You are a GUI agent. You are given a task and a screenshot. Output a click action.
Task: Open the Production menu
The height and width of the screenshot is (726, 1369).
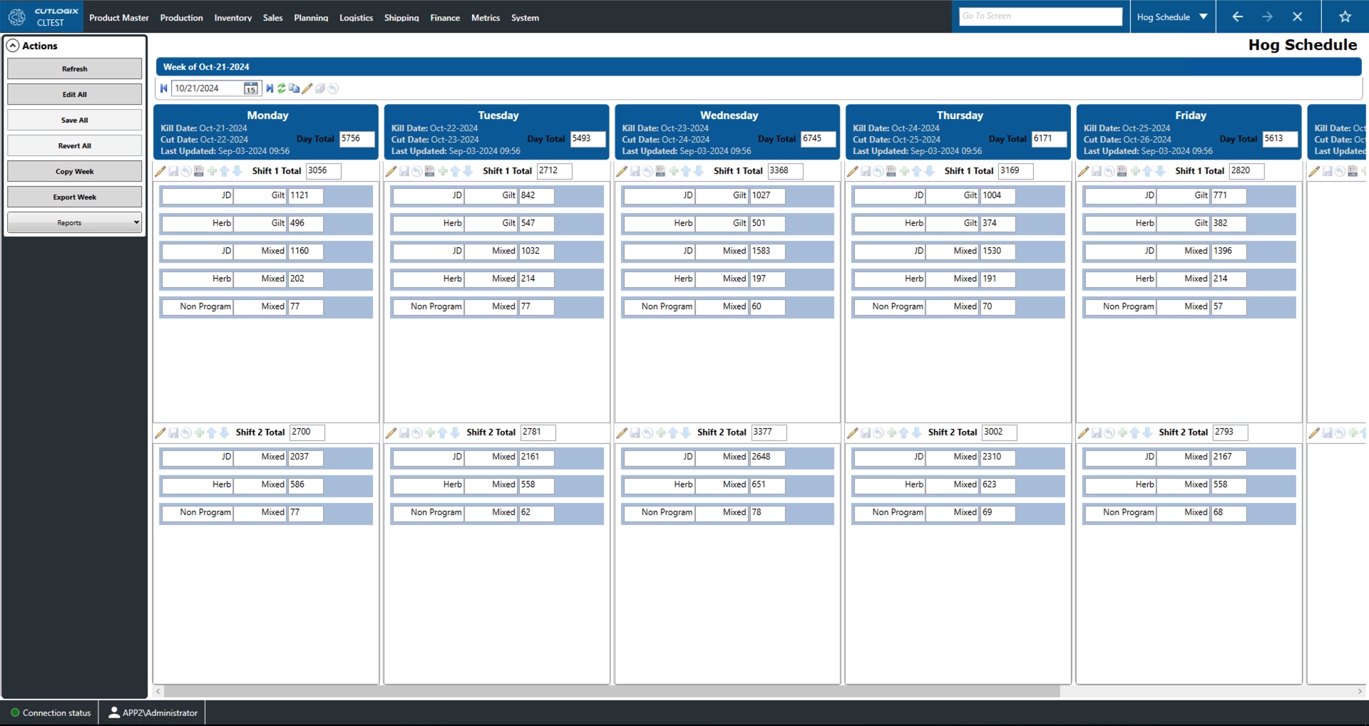point(181,18)
